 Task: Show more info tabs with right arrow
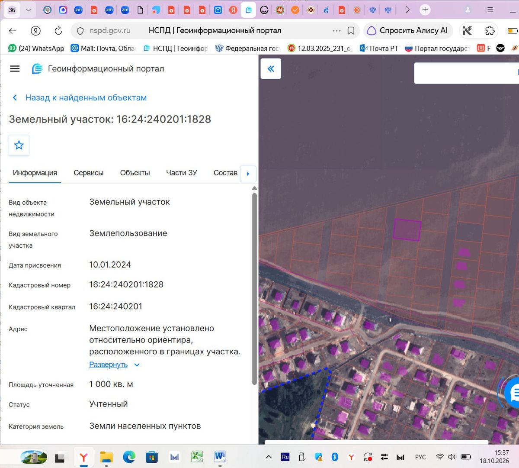coord(248,174)
